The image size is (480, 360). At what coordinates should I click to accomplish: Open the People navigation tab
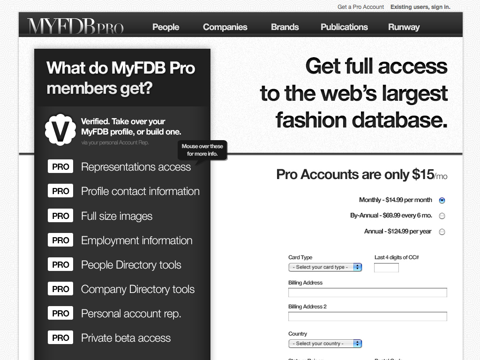pyautogui.click(x=165, y=27)
